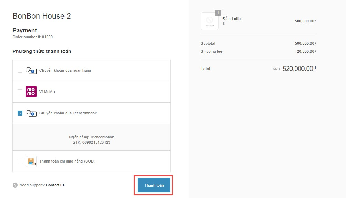The height and width of the screenshot is (198, 346).
Task: Click the 520,000.00₫ total amount
Action: pos(299,69)
